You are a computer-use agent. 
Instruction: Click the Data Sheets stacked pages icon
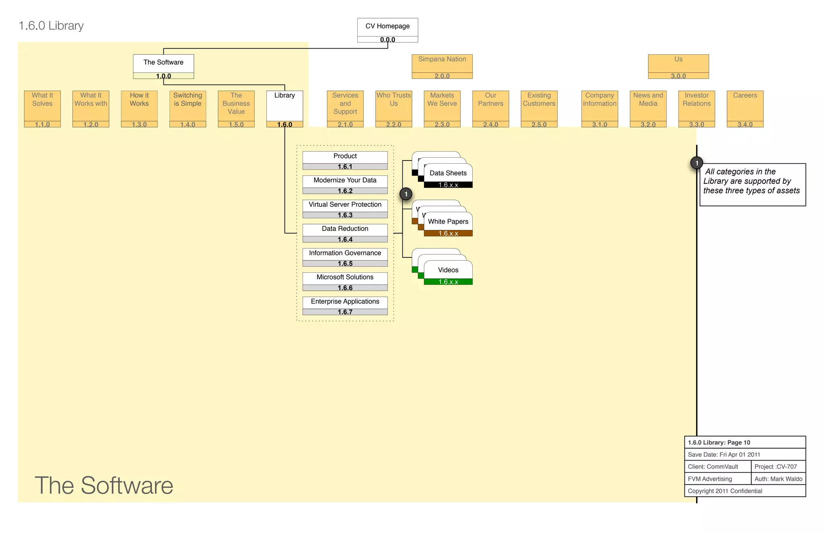coord(448,173)
